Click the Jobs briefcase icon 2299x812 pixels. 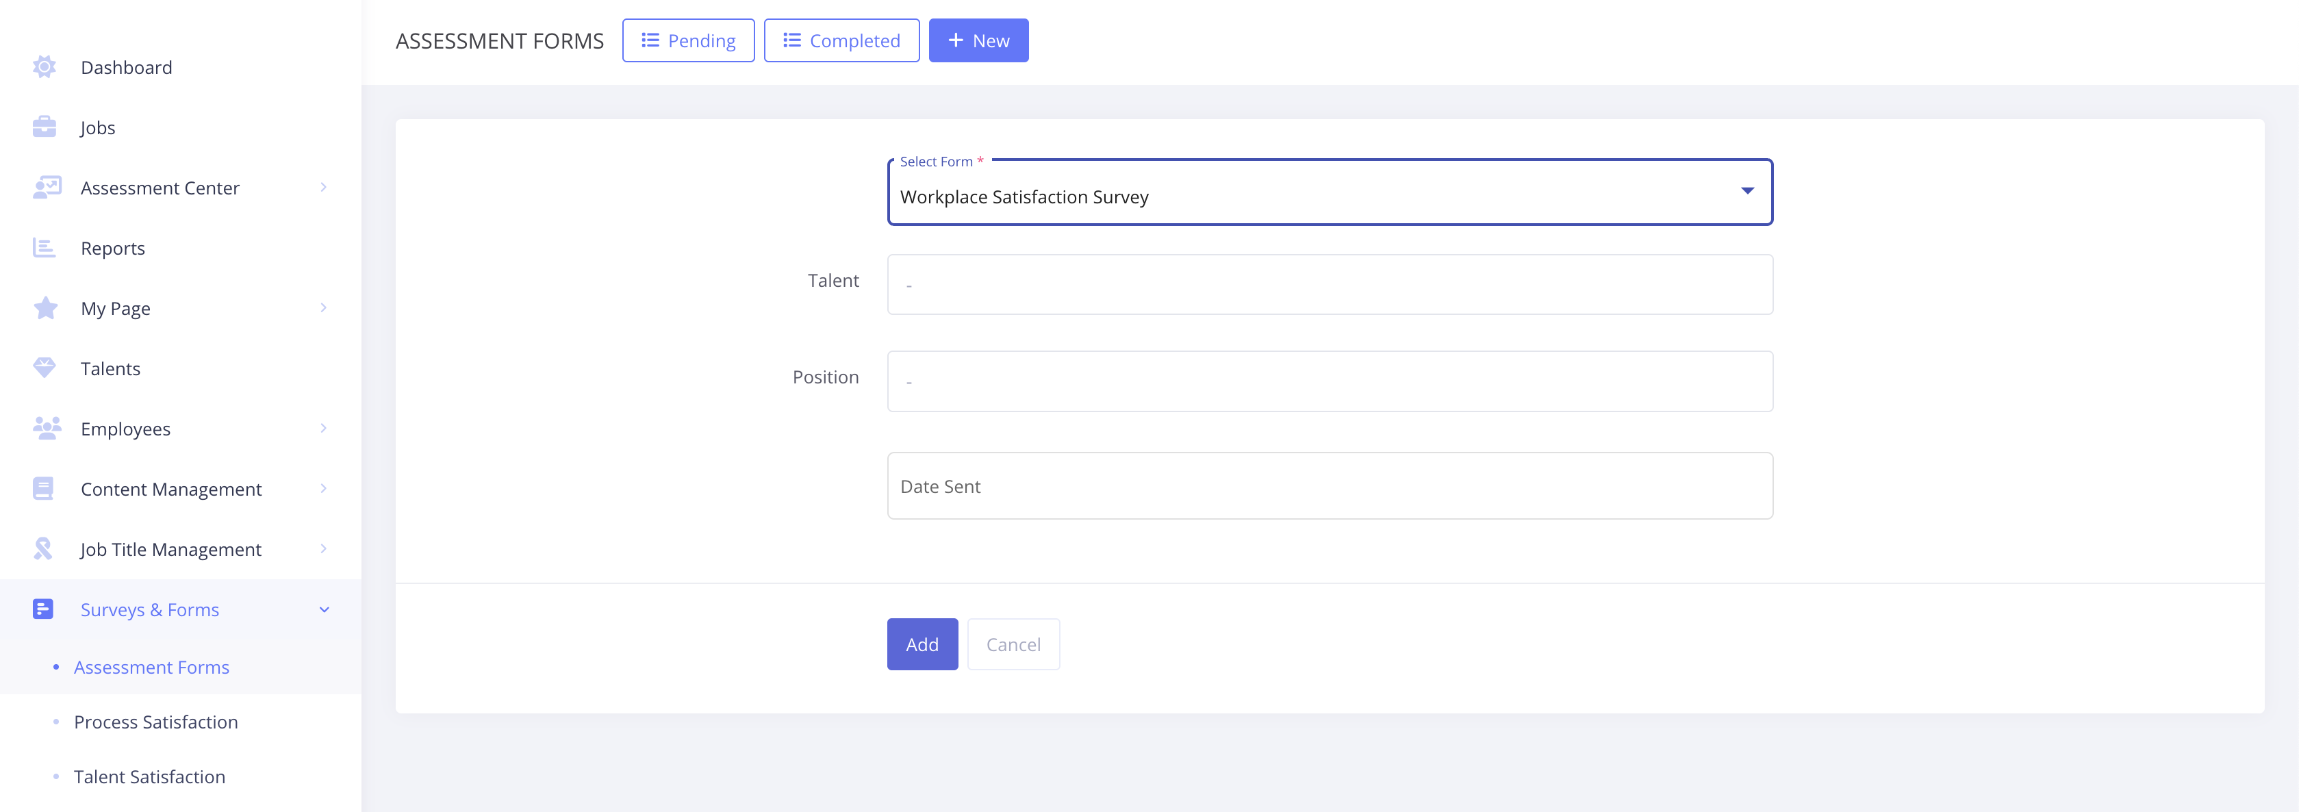44,127
